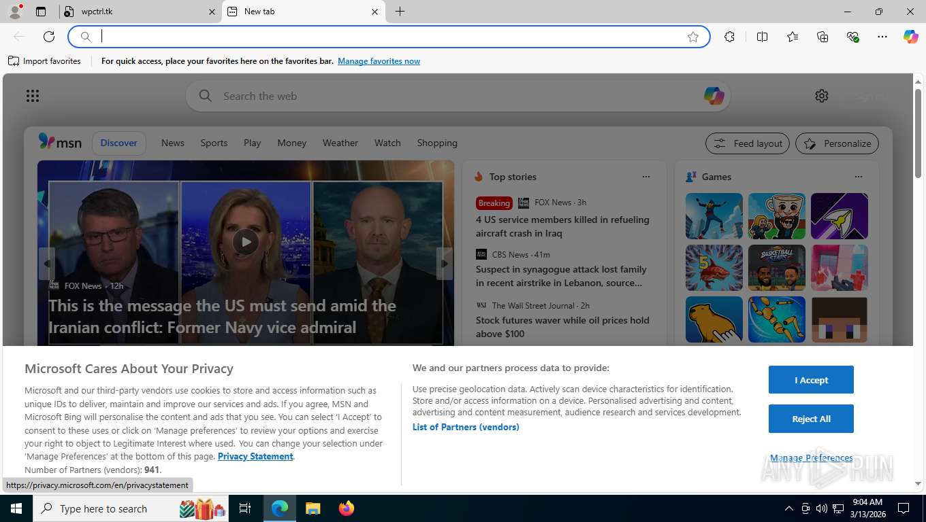This screenshot has height=522, width=926.
Task: Go to next carousel story arrow
Action: [x=445, y=263]
